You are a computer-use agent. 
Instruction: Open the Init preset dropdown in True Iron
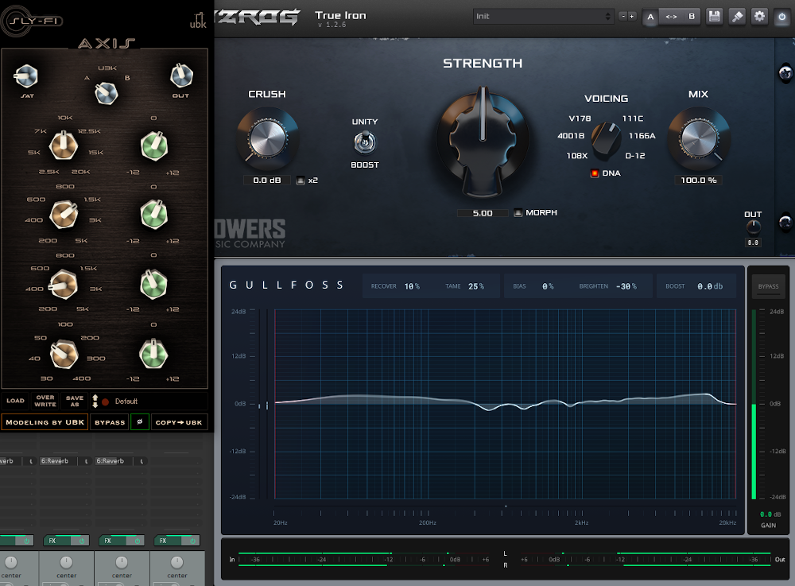(543, 14)
